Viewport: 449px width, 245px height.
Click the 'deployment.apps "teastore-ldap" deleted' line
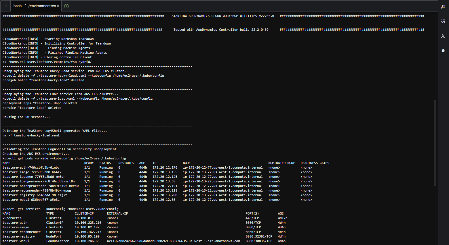pos(40,103)
